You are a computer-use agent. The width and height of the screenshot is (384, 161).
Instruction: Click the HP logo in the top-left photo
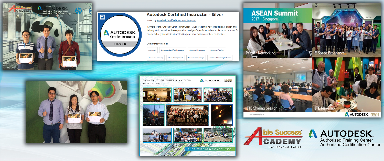tap(78, 10)
